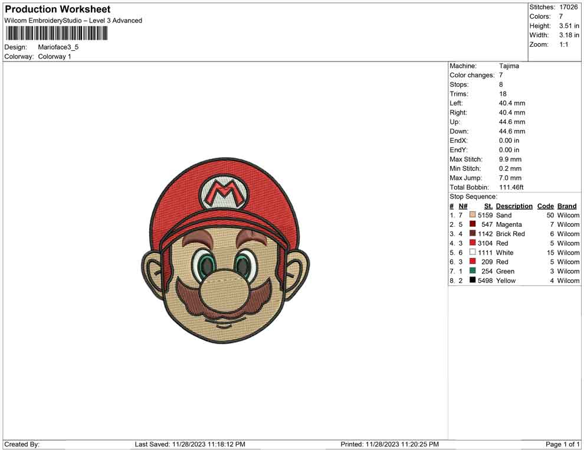Click the Stops value "8"

point(501,84)
